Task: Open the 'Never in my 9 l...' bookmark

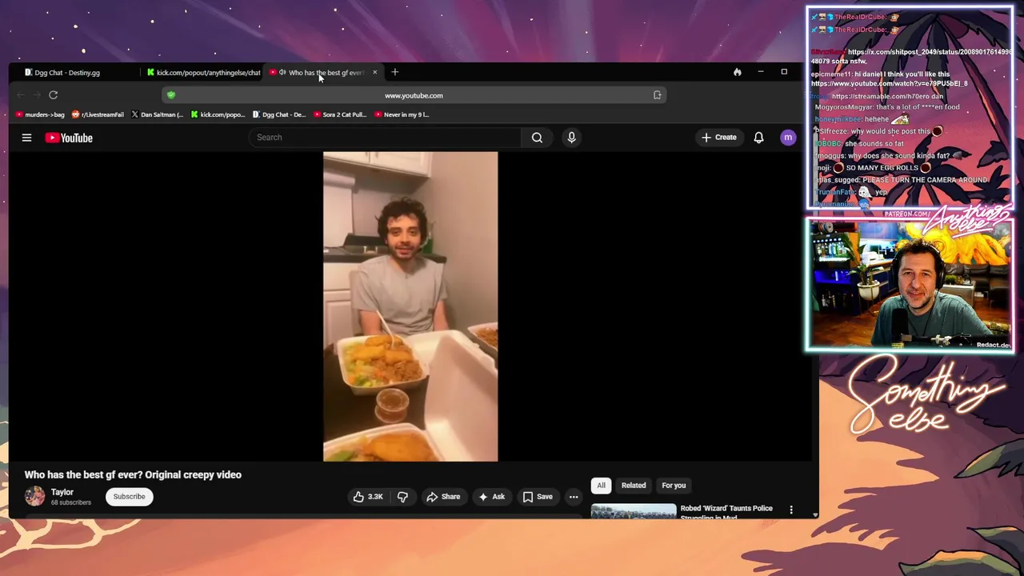Action: click(x=402, y=114)
